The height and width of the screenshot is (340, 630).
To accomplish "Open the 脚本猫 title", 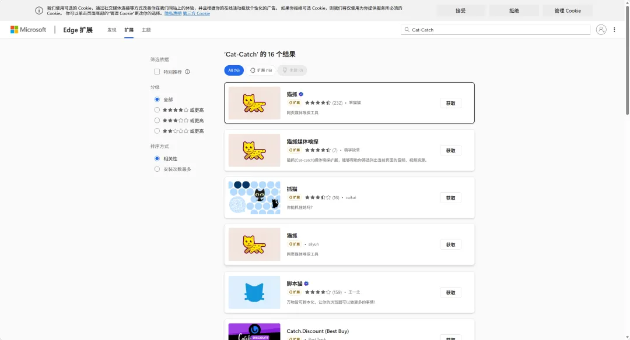I will click(x=295, y=284).
